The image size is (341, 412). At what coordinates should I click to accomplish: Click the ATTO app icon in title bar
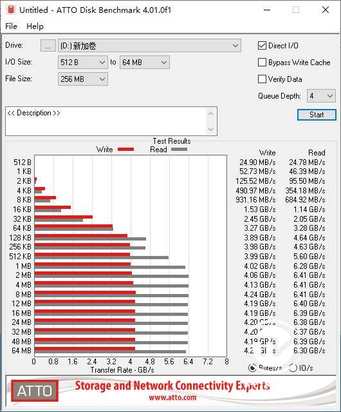[11, 10]
